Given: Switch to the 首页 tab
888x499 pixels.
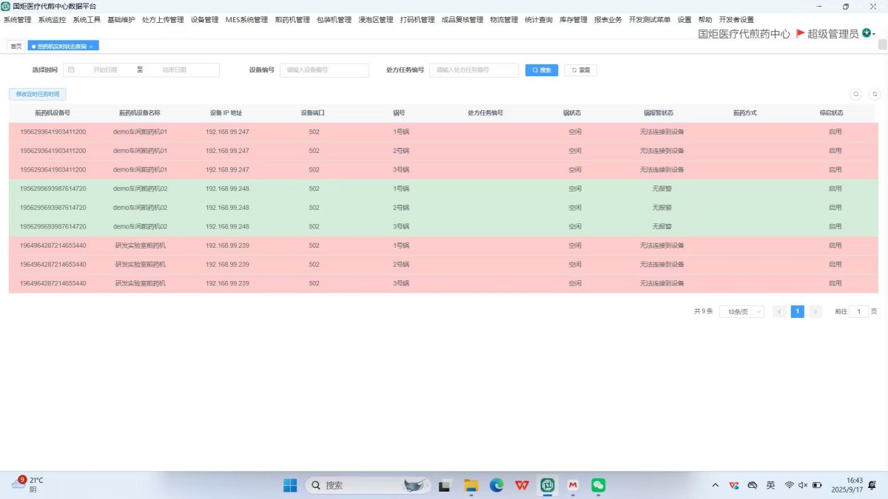Looking at the screenshot, I should [16, 47].
